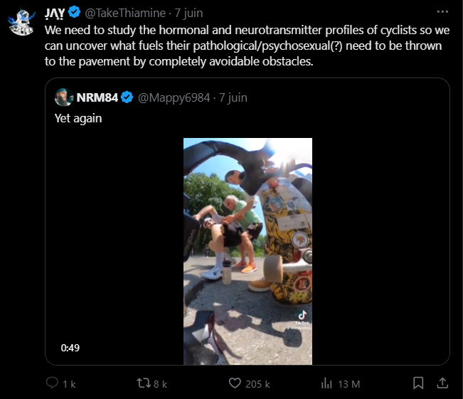Click the reply speech bubble icon
Viewport: 463px width, 399px height.
click(52, 383)
